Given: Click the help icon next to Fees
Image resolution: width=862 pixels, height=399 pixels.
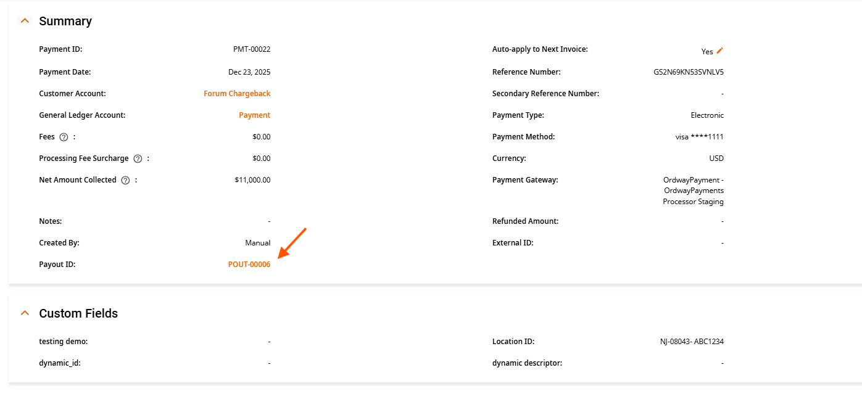Looking at the screenshot, I should 64,137.
